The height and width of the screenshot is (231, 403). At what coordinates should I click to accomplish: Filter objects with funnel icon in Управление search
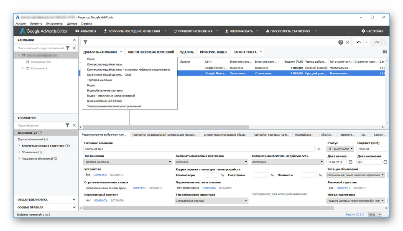(67, 125)
